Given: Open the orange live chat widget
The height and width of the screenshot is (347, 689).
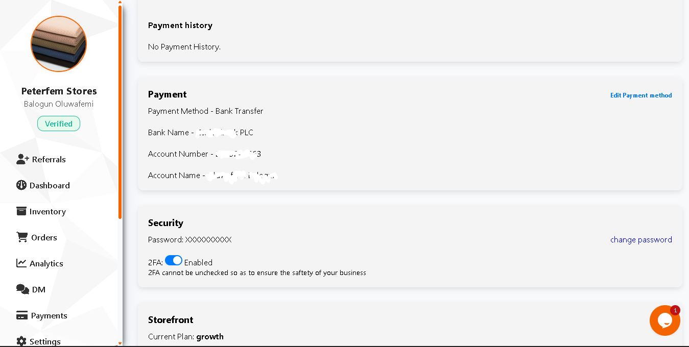Looking at the screenshot, I should 664,320.
